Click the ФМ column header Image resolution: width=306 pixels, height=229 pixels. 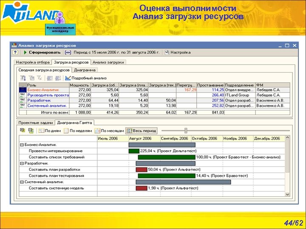(272, 85)
